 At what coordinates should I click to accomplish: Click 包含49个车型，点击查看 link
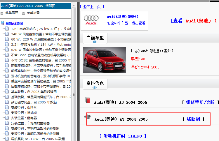(126, 23)
